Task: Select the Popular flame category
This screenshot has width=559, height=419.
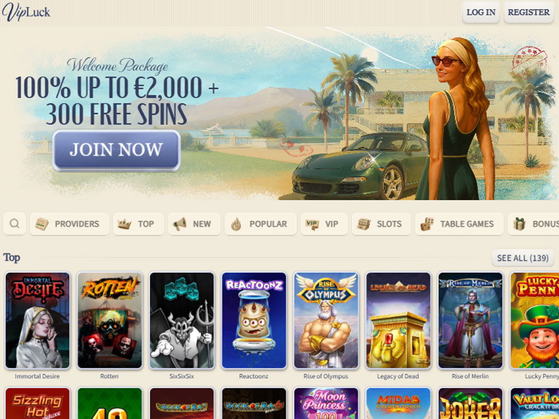Action: [261, 224]
